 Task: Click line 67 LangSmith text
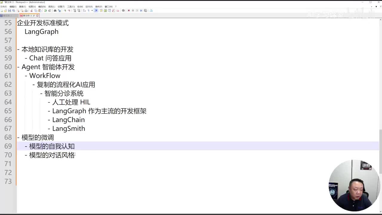pyautogui.click(x=69, y=128)
